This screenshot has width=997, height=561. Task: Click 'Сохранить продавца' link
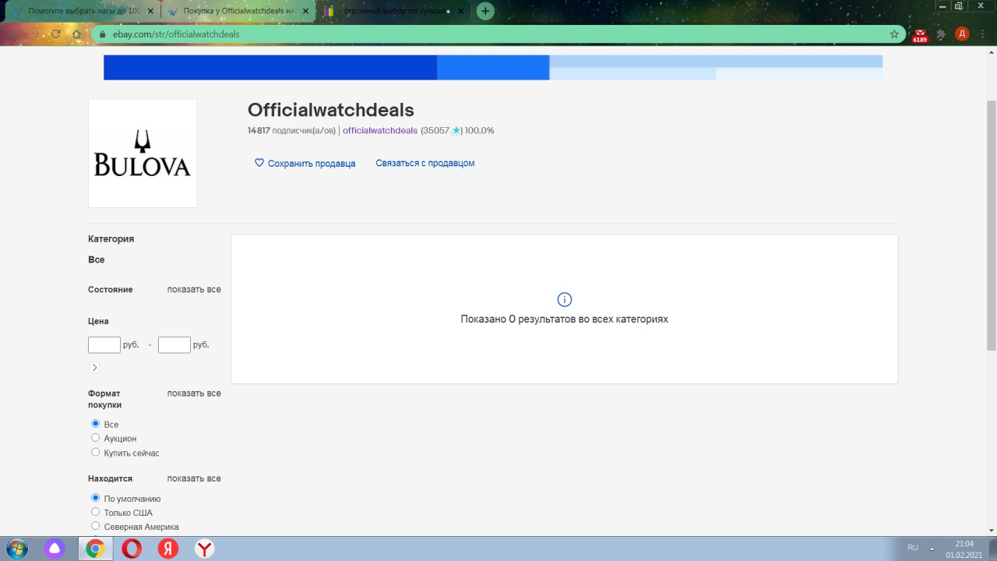(305, 164)
